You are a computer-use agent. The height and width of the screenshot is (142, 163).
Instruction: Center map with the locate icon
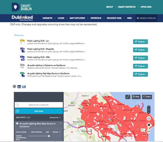149,118
